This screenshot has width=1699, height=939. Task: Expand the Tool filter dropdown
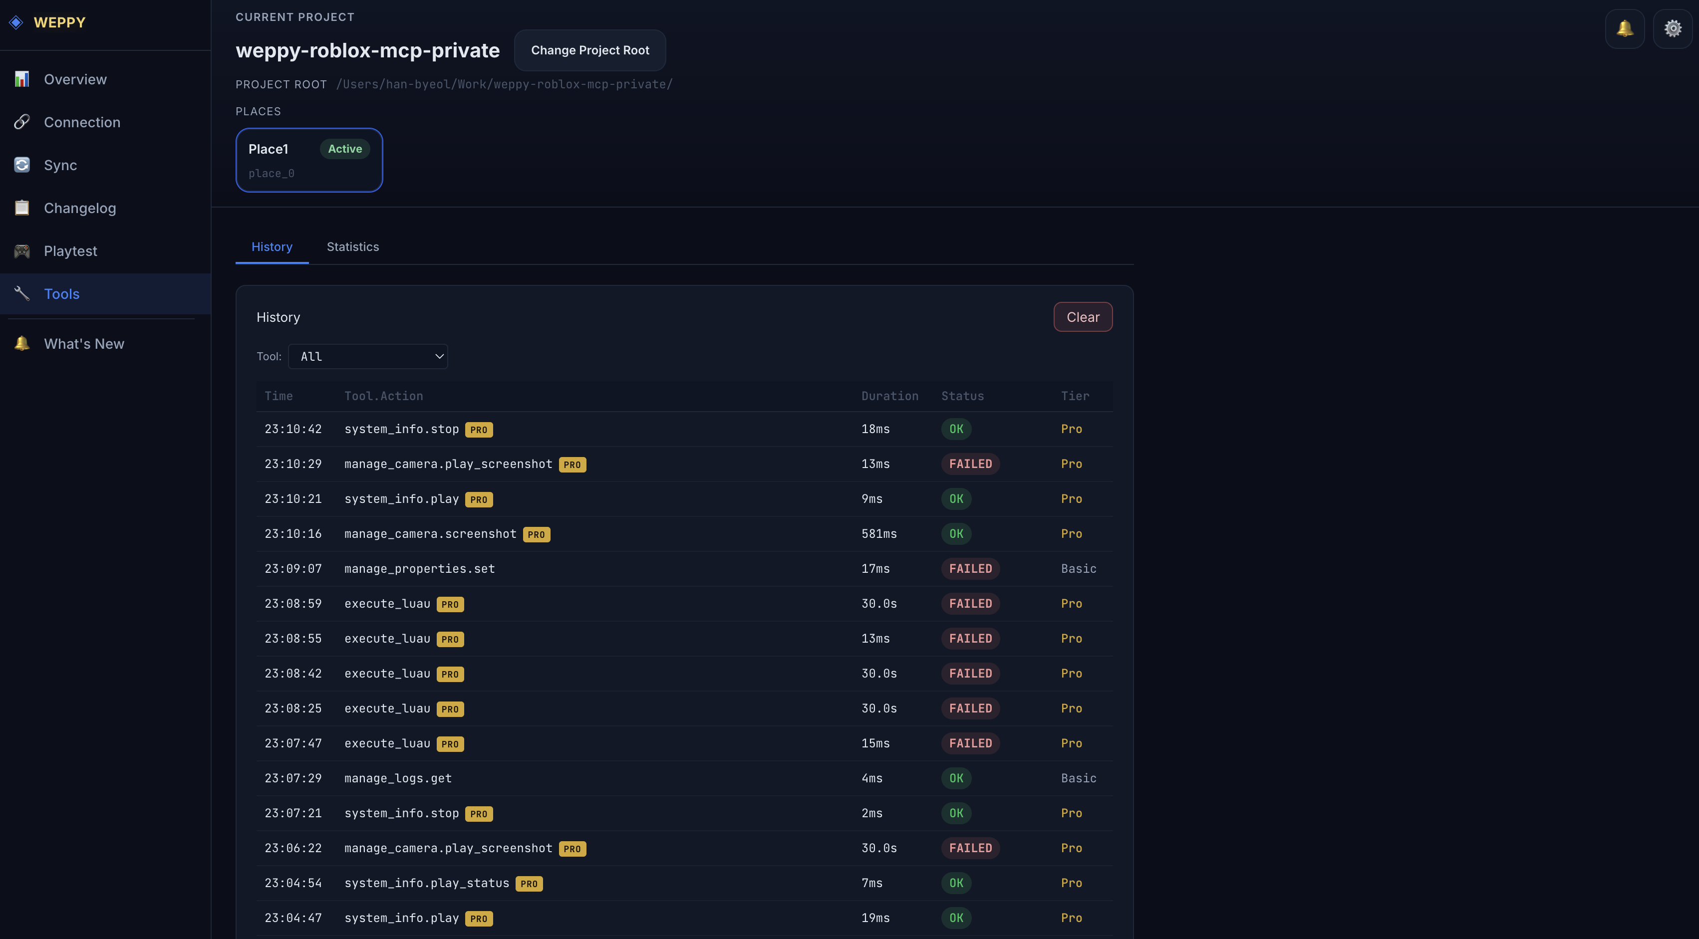pyautogui.click(x=368, y=357)
